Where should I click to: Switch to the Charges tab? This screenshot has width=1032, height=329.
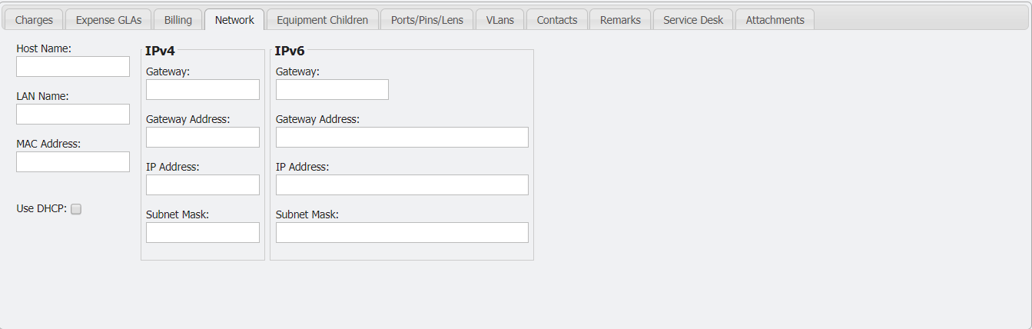pos(34,20)
